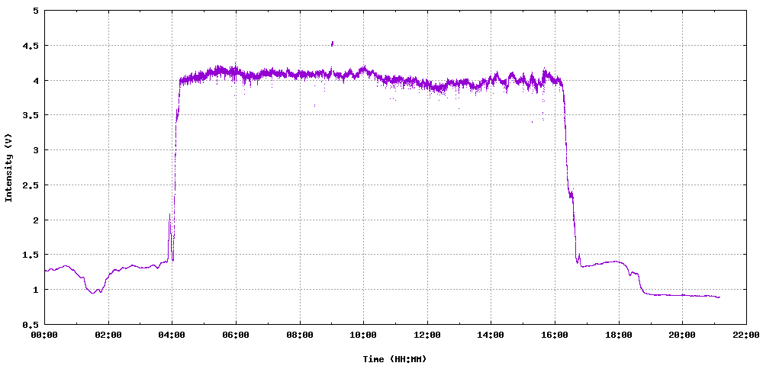The height and width of the screenshot is (366, 763).
Task: Click the "4.5" intensity axis value
Action: pyautogui.click(x=31, y=46)
